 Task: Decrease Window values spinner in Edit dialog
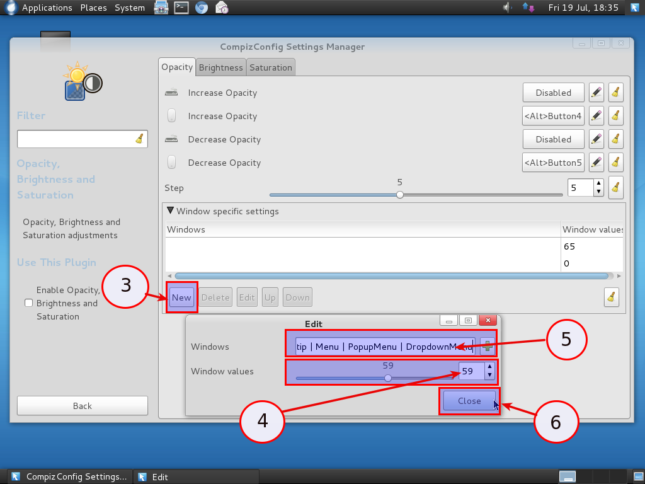pos(489,375)
